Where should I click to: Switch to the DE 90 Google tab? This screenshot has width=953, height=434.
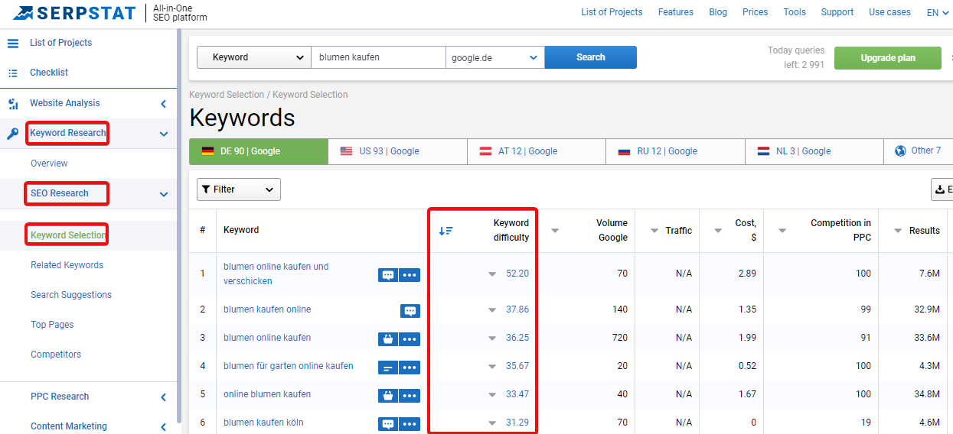click(259, 151)
